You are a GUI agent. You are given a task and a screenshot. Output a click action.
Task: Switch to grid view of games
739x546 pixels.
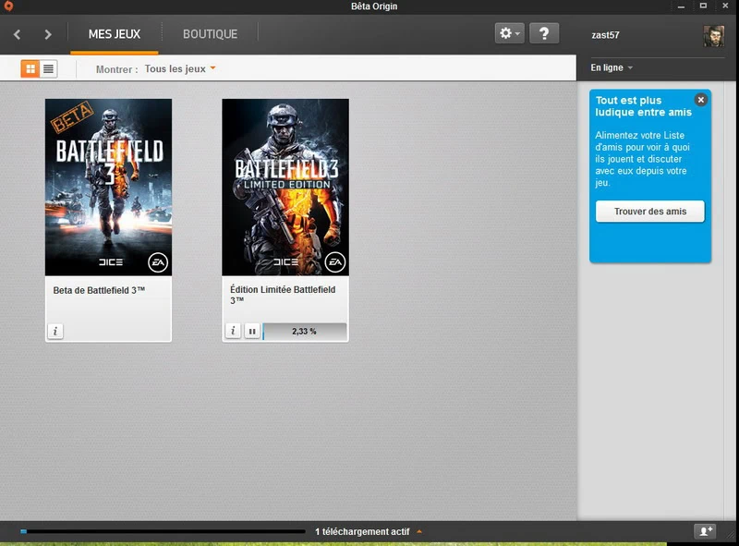click(x=30, y=68)
